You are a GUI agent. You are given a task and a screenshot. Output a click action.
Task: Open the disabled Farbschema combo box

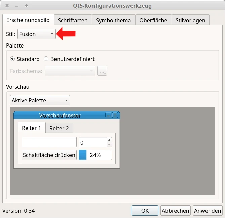[x=70, y=71]
